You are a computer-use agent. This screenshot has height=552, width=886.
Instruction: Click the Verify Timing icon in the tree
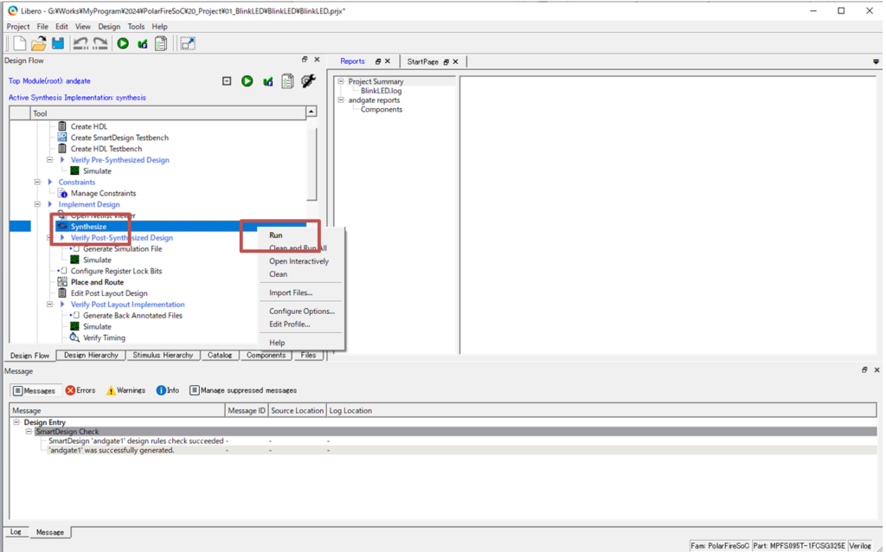pyautogui.click(x=74, y=338)
